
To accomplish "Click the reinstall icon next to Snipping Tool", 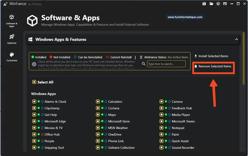I will [42, 147].
